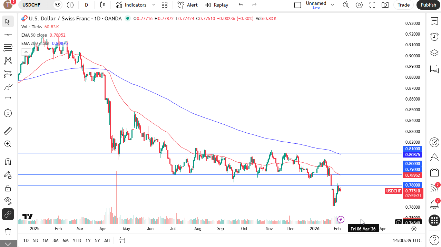Select the ruler measure tool
This screenshot has height=247, width=441.
click(x=8, y=131)
